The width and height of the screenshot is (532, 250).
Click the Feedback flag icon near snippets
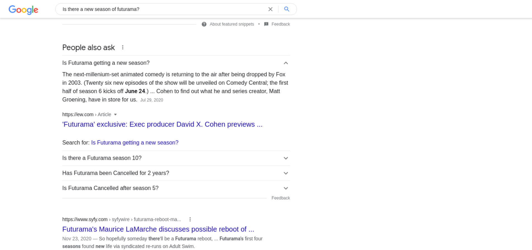tap(266, 24)
